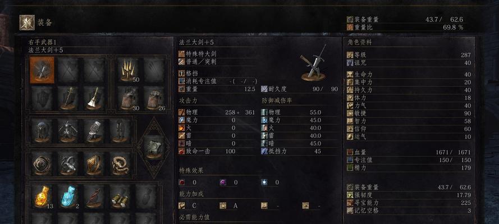The height and width of the screenshot is (224, 499).
Task: Select the blue Ashen Estus Flask
Action: 68,197
